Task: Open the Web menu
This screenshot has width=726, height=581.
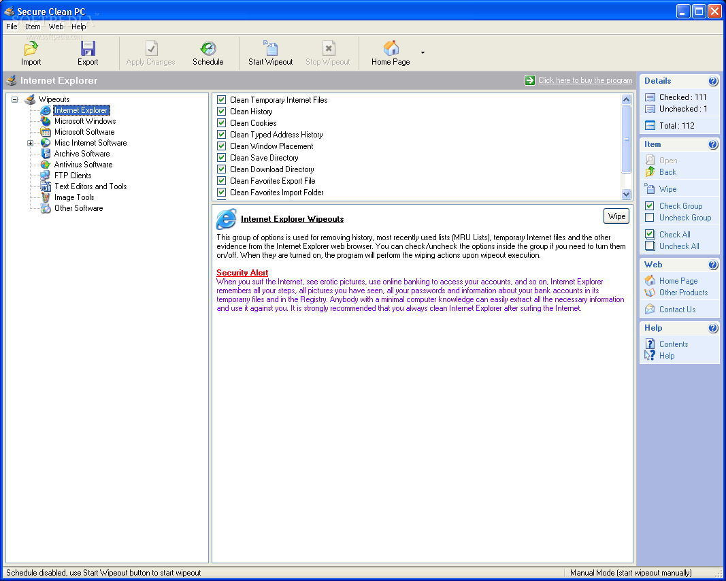Action: [x=56, y=27]
